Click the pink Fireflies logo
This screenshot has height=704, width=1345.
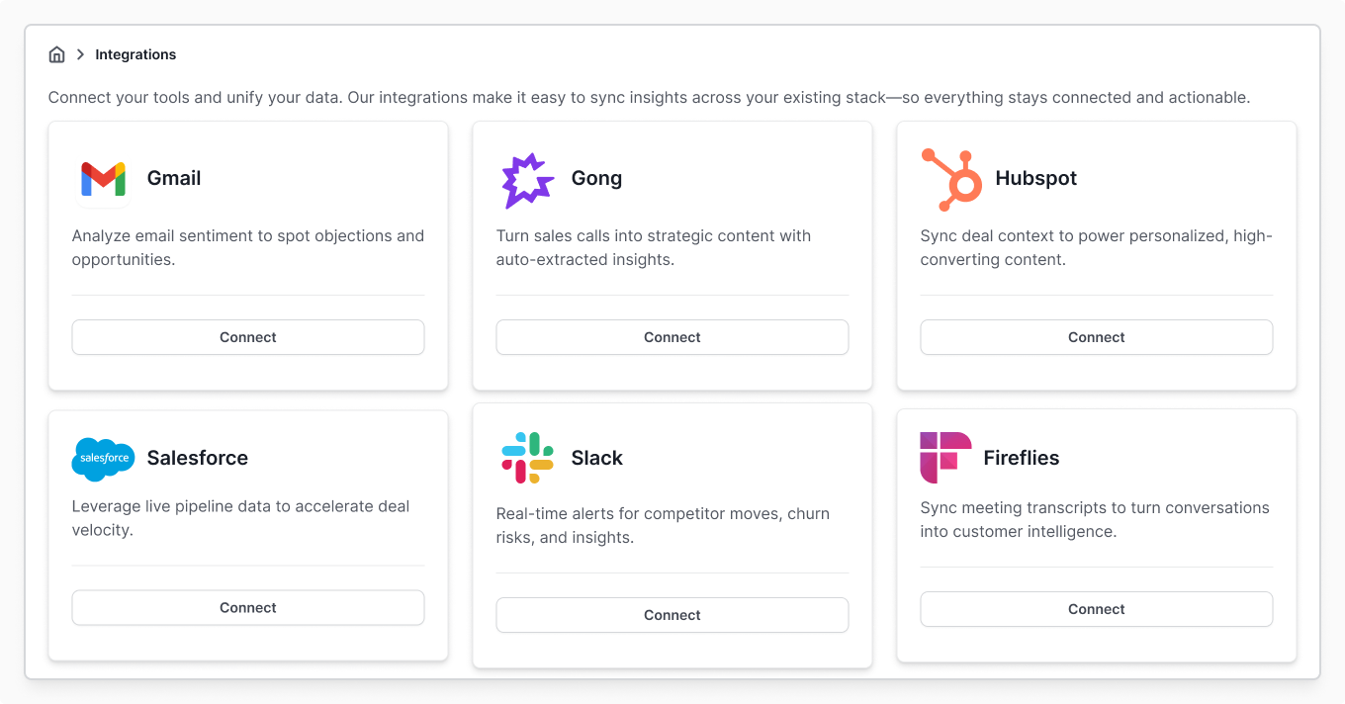[945, 458]
